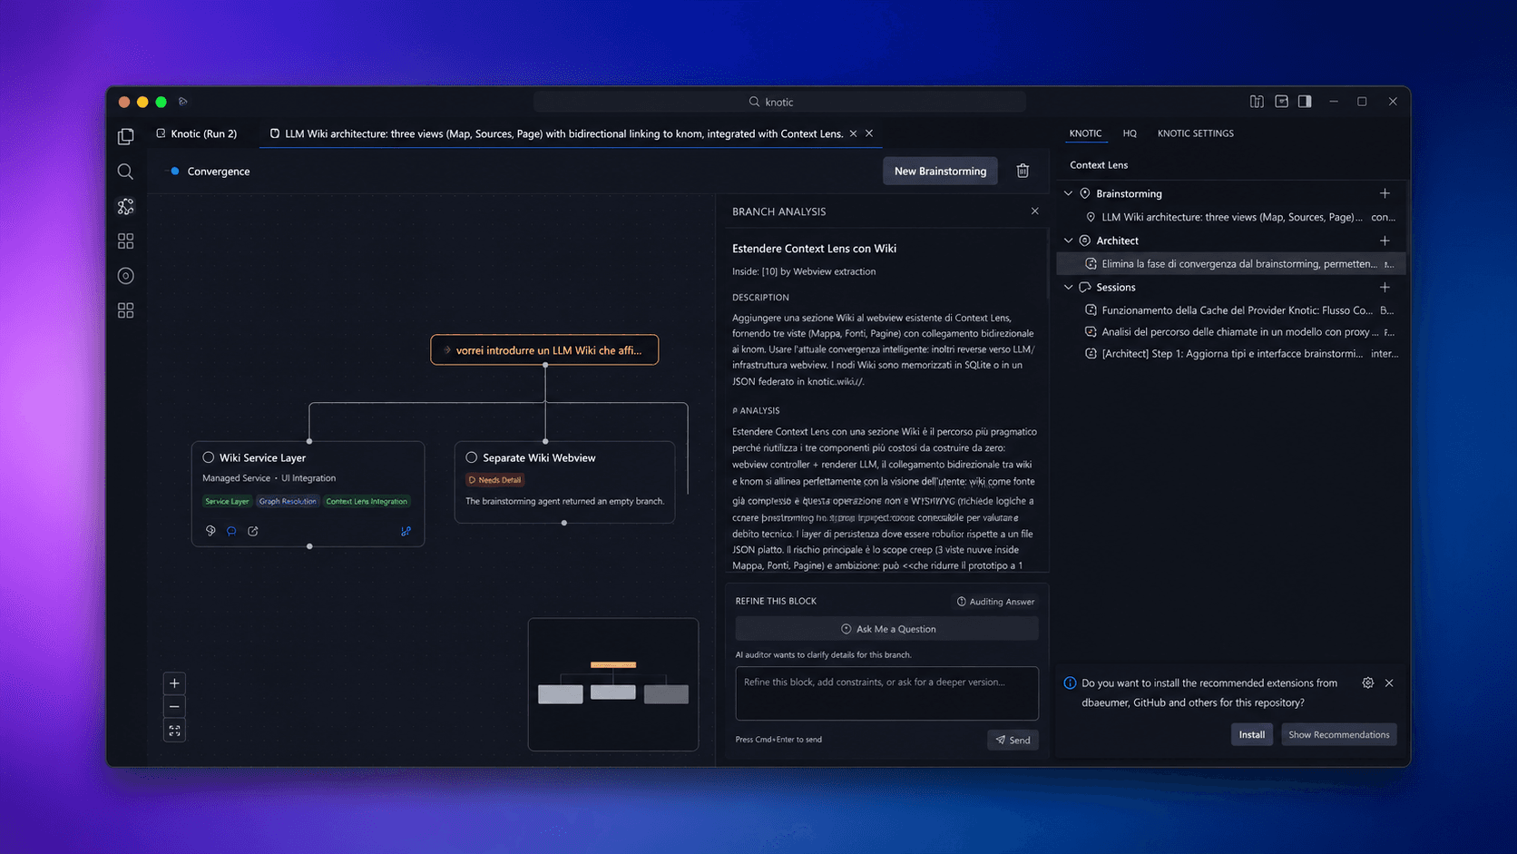Click the brain icon on Wiki Service Layer card
The height and width of the screenshot is (854, 1517).
pyautogui.click(x=210, y=531)
